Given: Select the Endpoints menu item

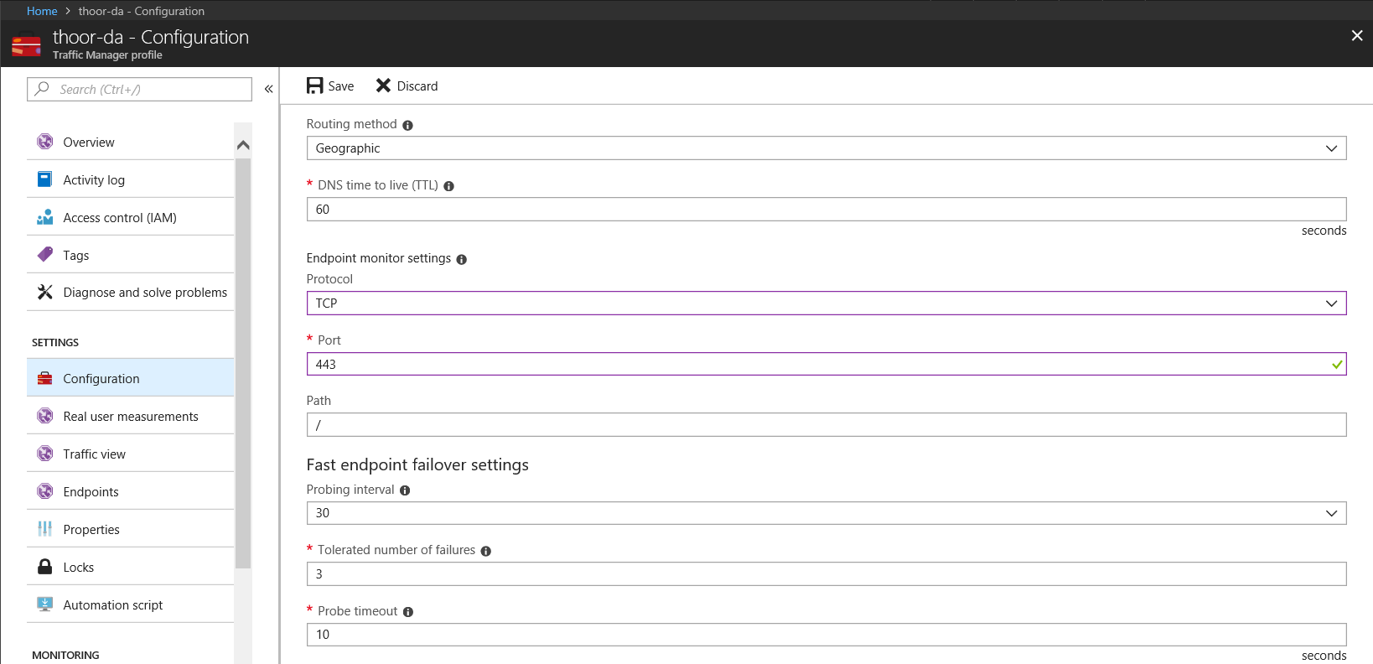Looking at the screenshot, I should point(130,491).
